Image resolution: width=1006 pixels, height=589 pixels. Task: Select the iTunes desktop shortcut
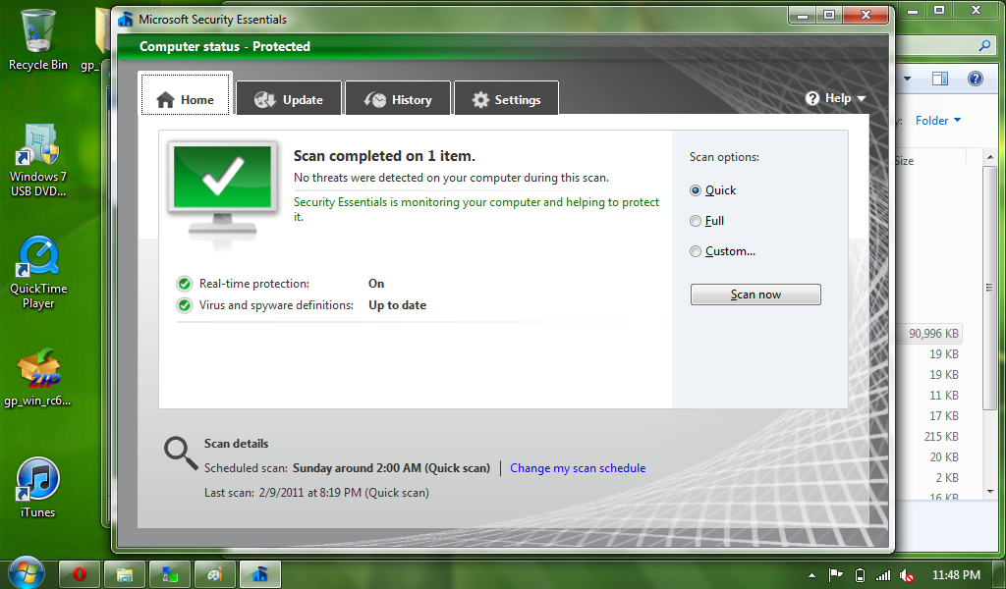coord(38,487)
